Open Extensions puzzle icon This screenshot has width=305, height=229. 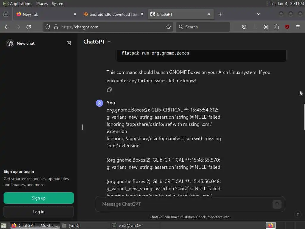pos(276,27)
